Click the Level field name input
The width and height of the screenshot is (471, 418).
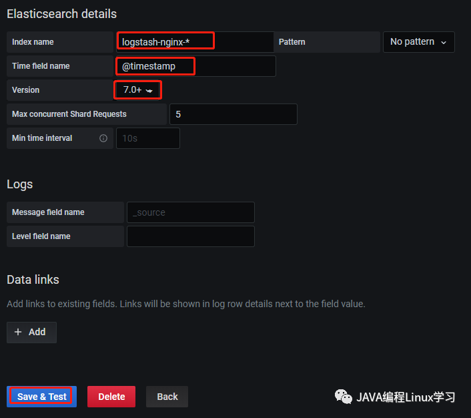tap(191, 236)
